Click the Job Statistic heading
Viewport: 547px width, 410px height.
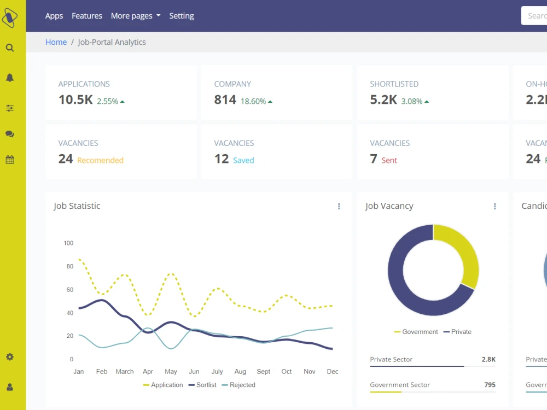(77, 206)
